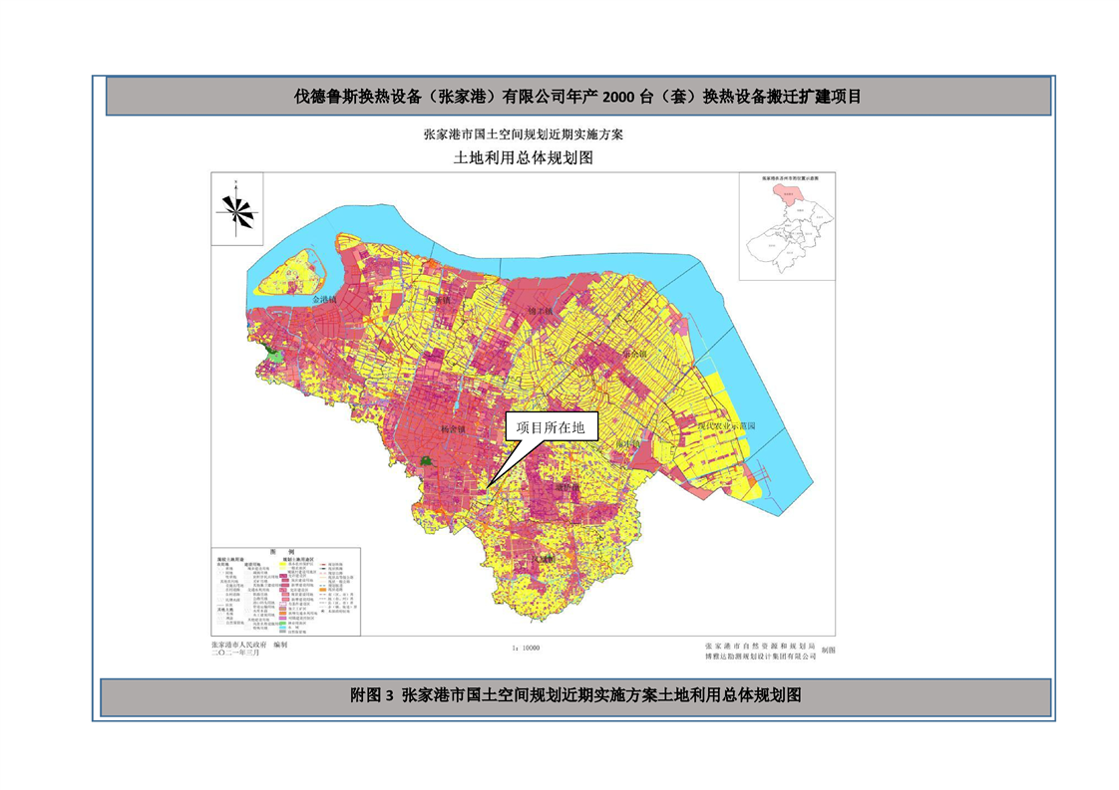Click the 锦丰镇 town label
The height and width of the screenshot is (790, 1119).
click(x=539, y=312)
